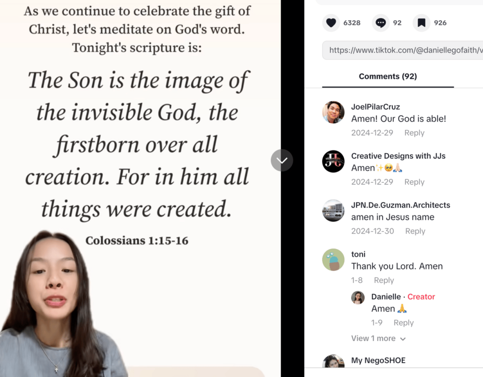Reply to JoelPilarCruz's comment

click(x=414, y=133)
